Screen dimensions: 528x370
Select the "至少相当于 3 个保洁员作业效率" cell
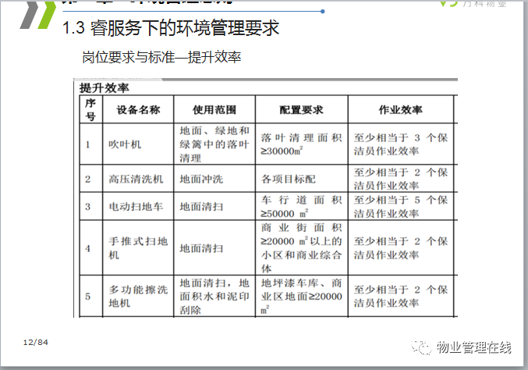[x=400, y=144]
